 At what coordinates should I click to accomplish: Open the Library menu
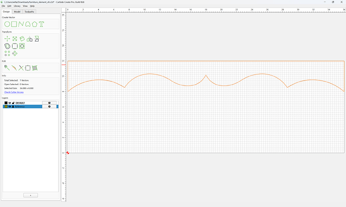click(x=17, y=6)
